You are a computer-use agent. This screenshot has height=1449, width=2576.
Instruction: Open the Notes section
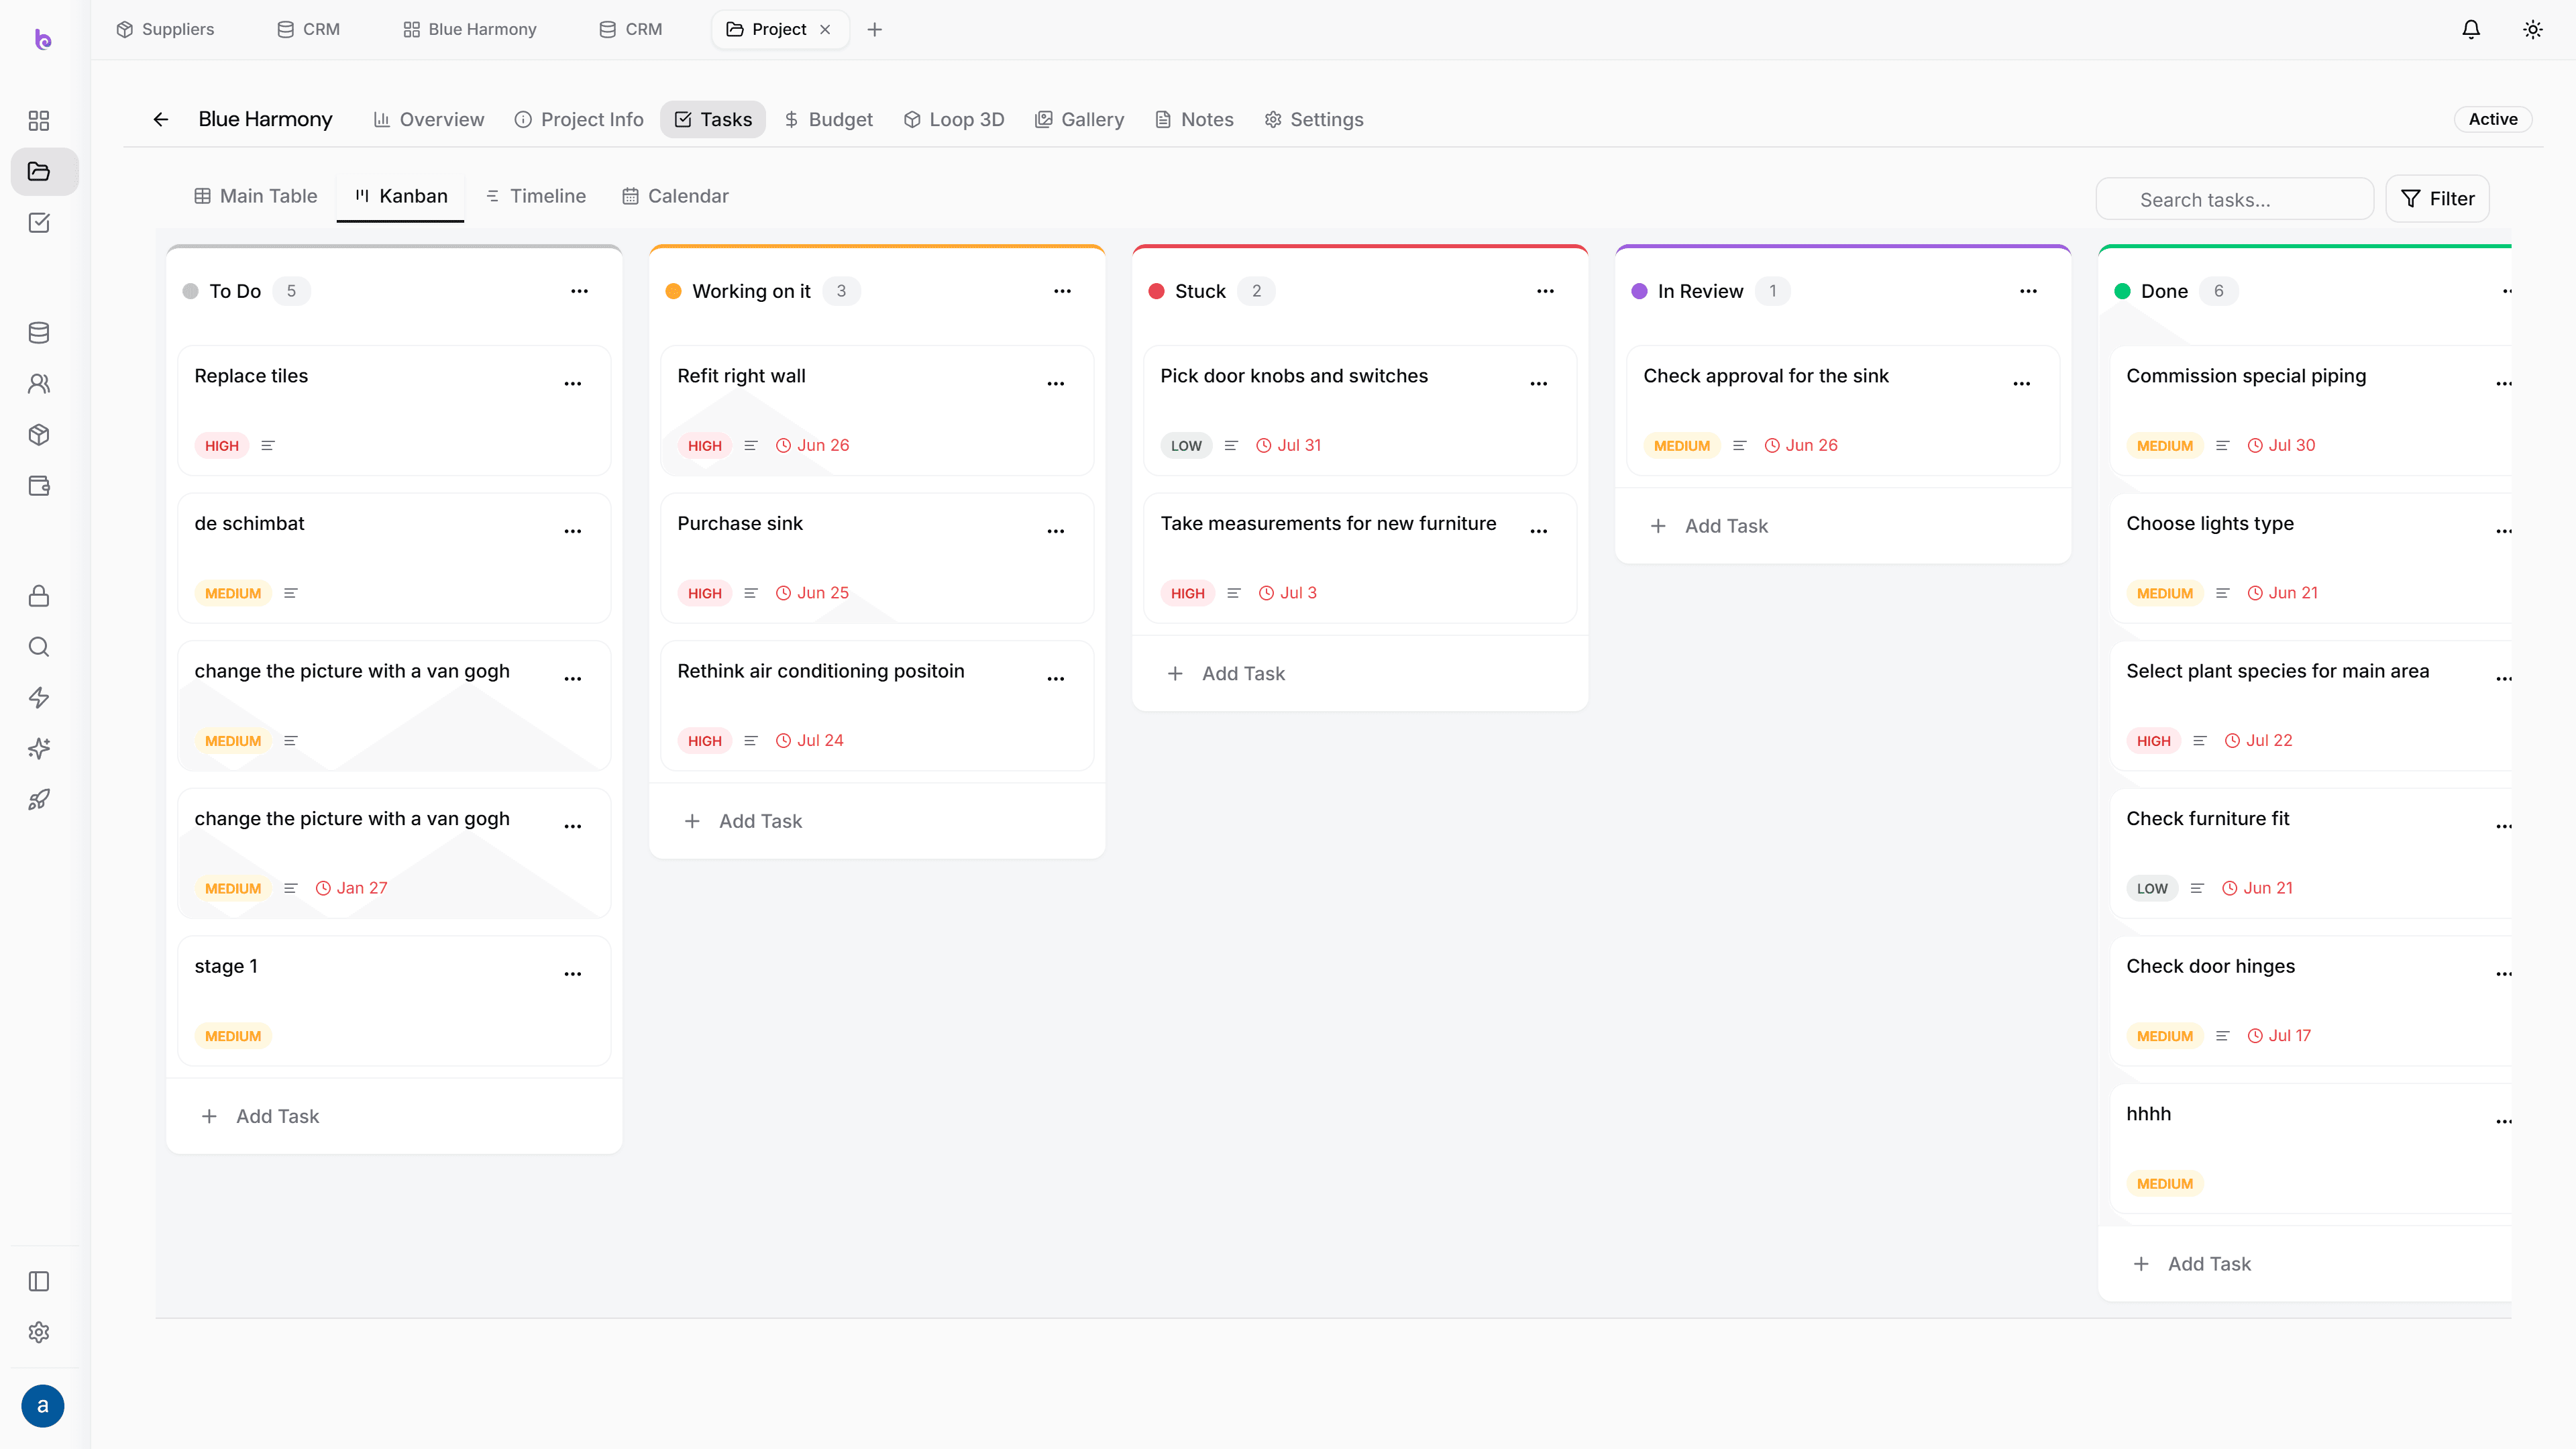[x=1195, y=120]
